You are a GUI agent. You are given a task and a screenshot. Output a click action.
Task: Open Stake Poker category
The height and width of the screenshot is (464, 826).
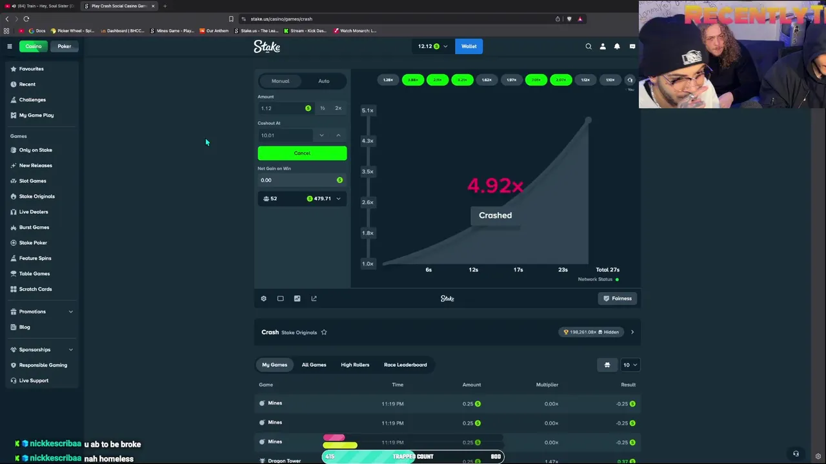[33, 243]
